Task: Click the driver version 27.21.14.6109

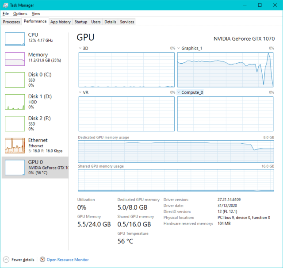Action: (229, 199)
